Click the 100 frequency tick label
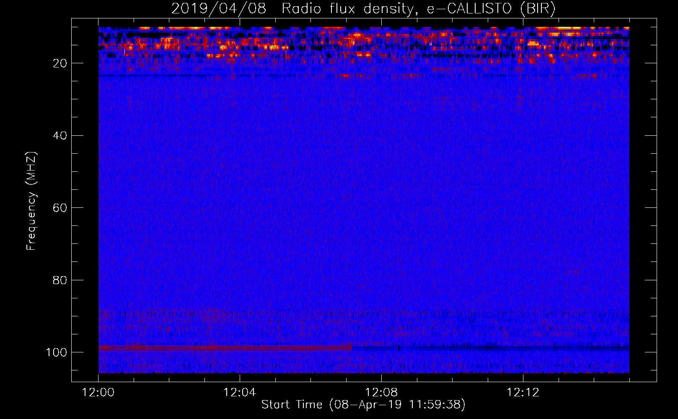 [x=57, y=352]
